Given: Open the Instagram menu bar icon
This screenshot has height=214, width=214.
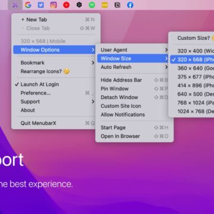Looking at the screenshot, I should click(53, 5).
